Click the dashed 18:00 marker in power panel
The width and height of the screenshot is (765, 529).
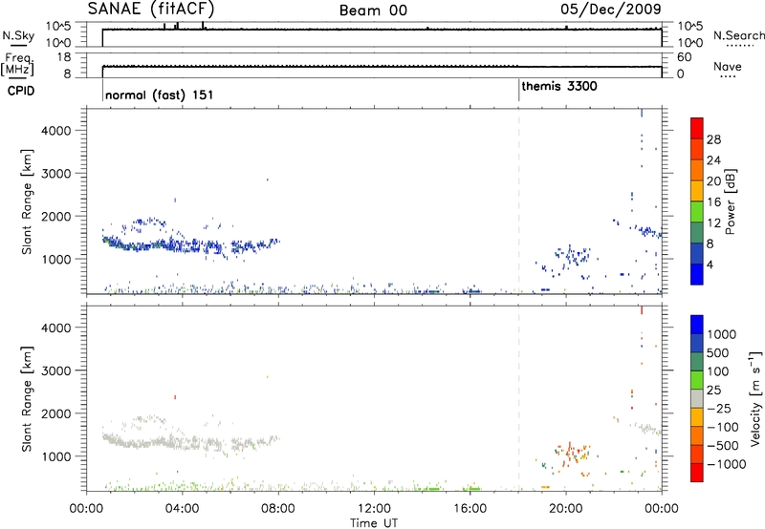click(x=518, y=201)
